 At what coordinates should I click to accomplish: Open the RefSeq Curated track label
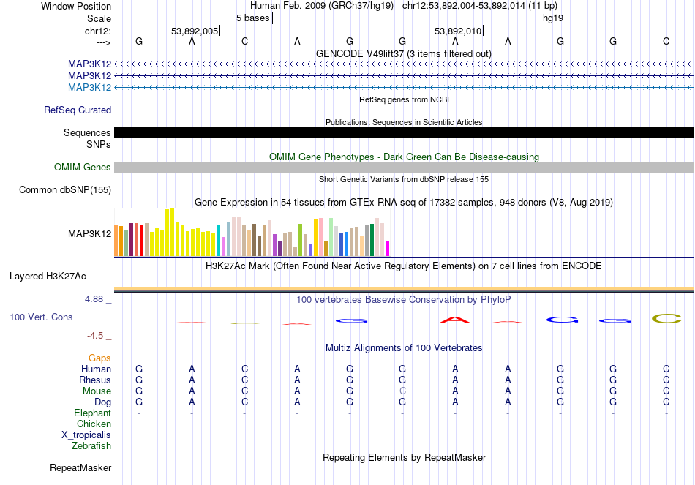(78, 110)
